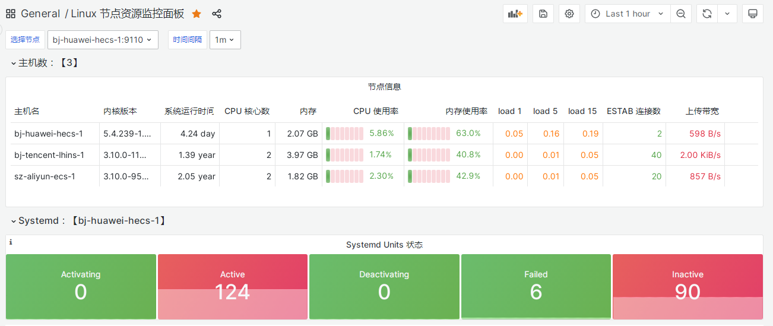Zoom out the time range
This screenshot has height=326, width=773.
(681, 14)
